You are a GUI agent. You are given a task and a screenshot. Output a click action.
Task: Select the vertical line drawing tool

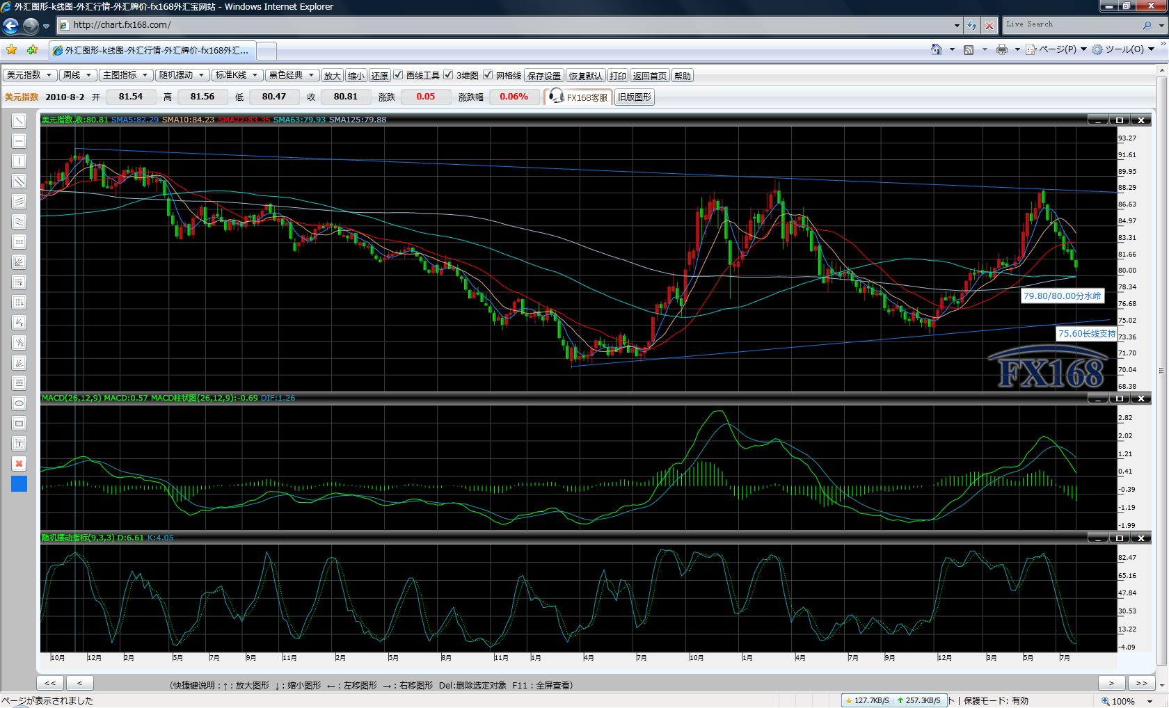click(x=19, y=161)
